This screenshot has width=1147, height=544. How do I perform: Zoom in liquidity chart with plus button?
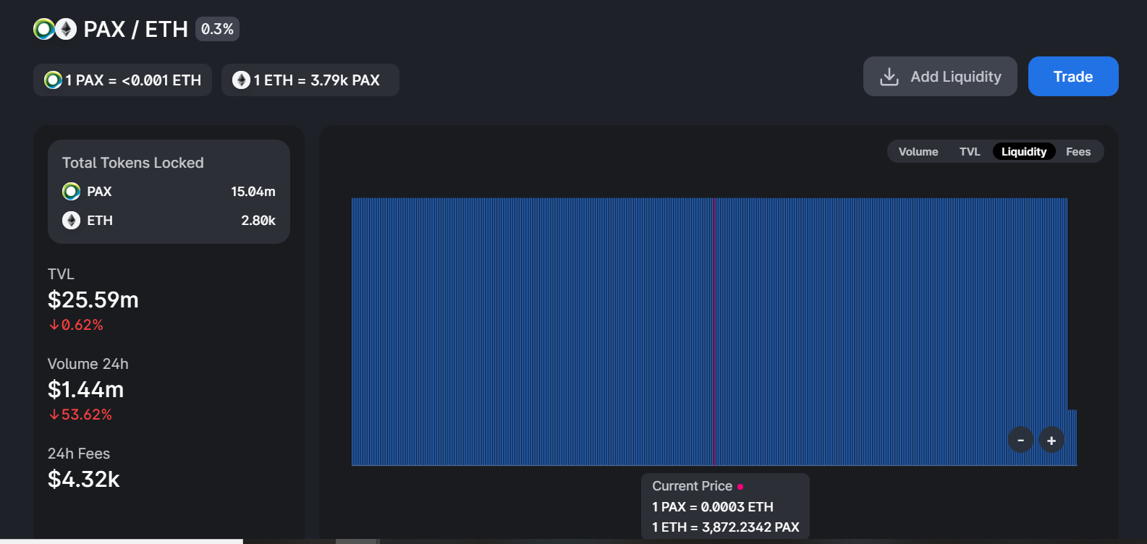pyautogui.click(x=1051, y=440)
